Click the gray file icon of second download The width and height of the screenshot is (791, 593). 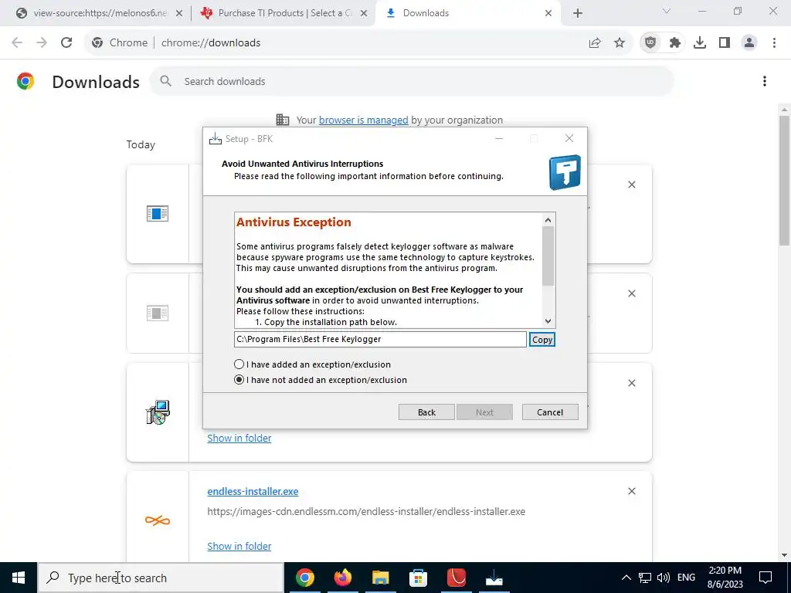tap(158, 313)
